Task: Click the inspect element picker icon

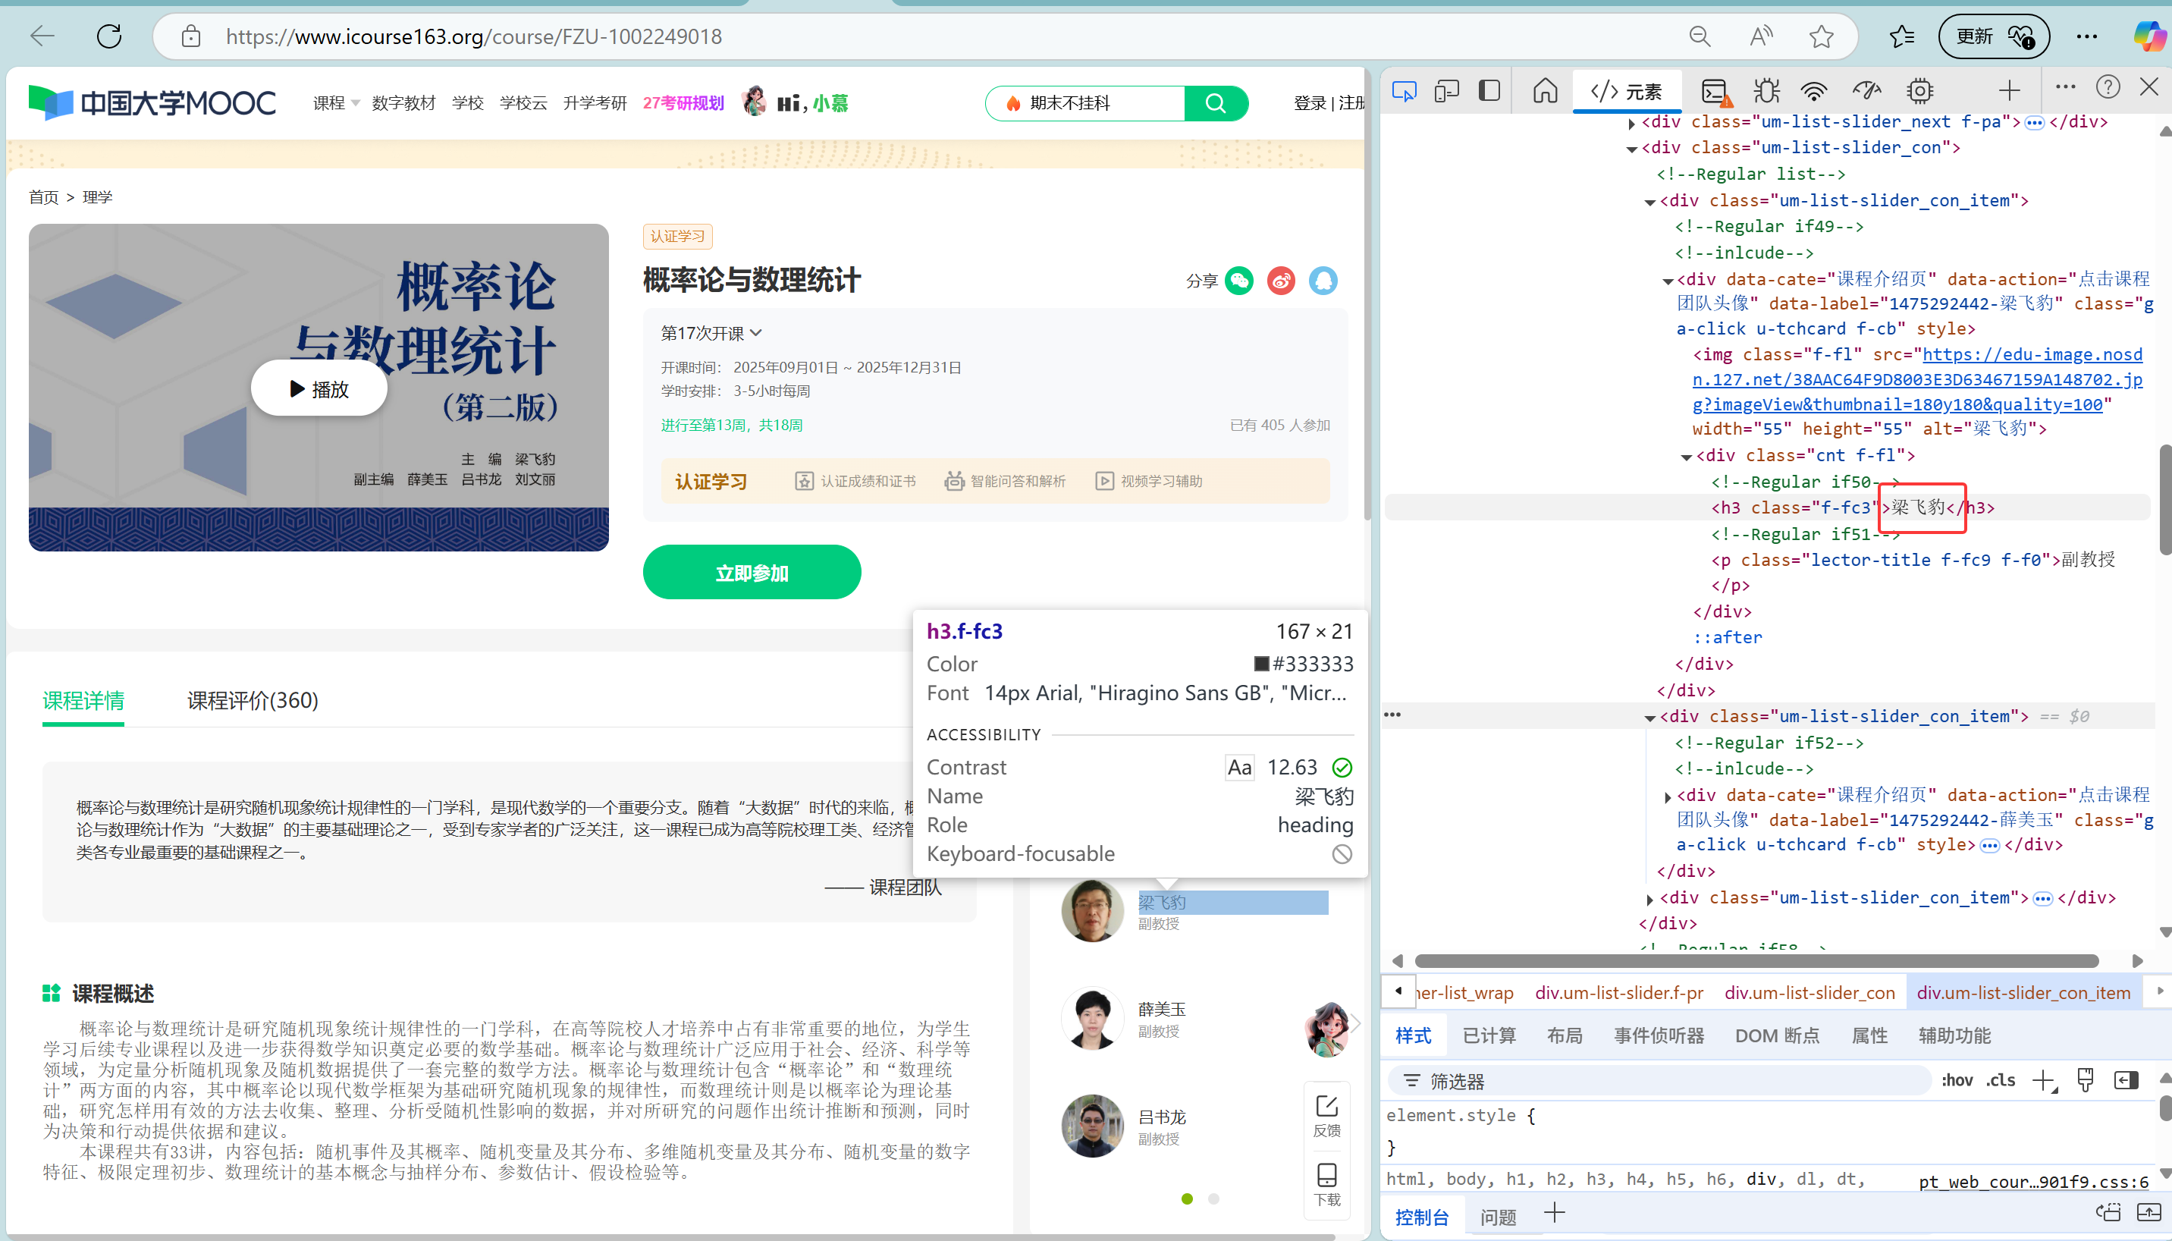Action: [1404, 90]
